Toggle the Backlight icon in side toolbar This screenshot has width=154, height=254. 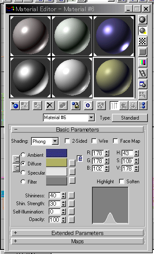pyautogui.click(x=142, y=31)
